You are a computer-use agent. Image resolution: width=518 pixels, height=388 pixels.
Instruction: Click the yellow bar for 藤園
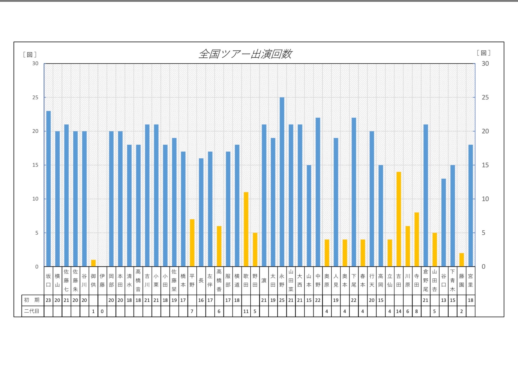(x=461, y=260)
